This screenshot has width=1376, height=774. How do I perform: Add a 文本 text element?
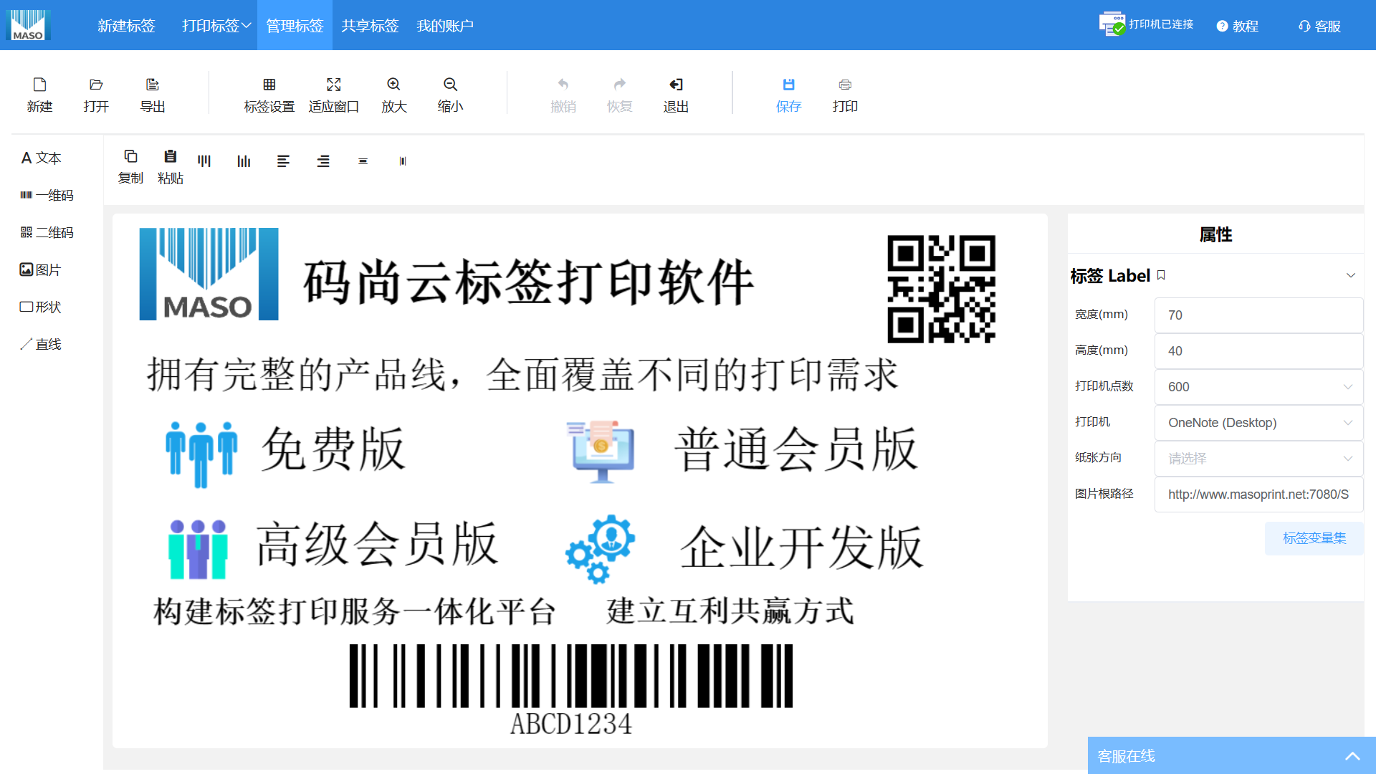pos(42,158)
